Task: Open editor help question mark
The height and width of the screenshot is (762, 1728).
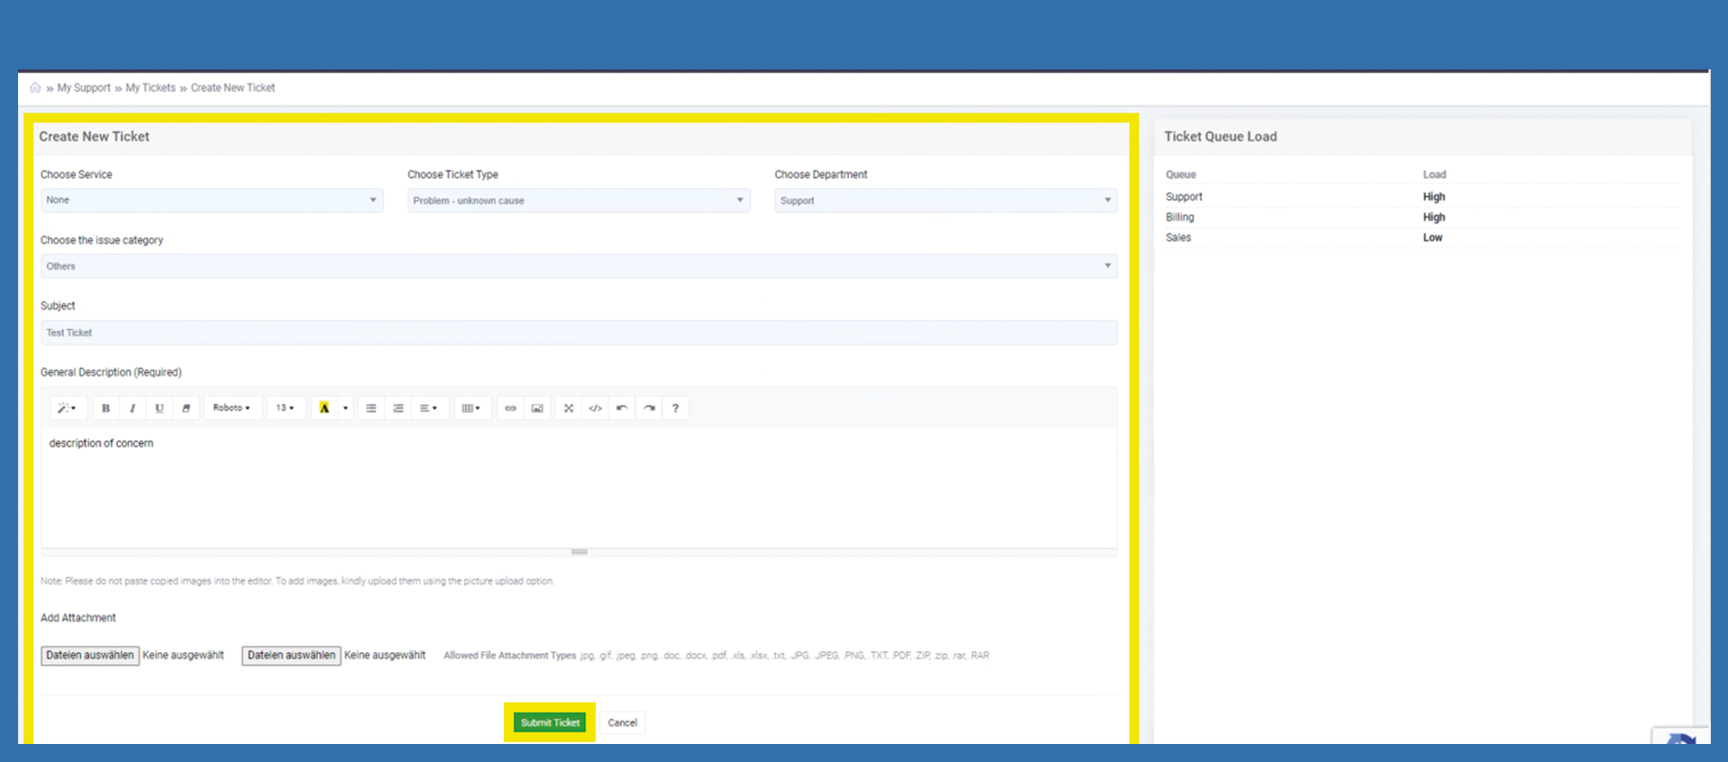Action: point(675,408)
